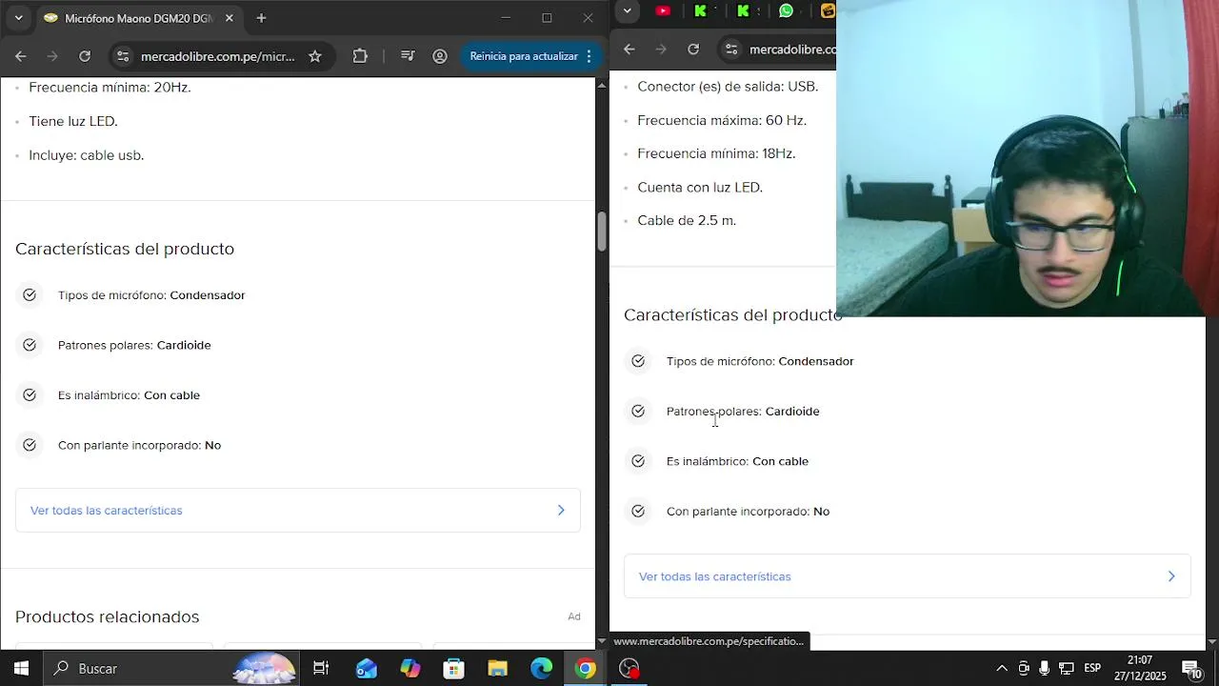The width and height of the screenshot is (1219, 686).
Task: Go back in the left browser window
Action: click(21, 56)
